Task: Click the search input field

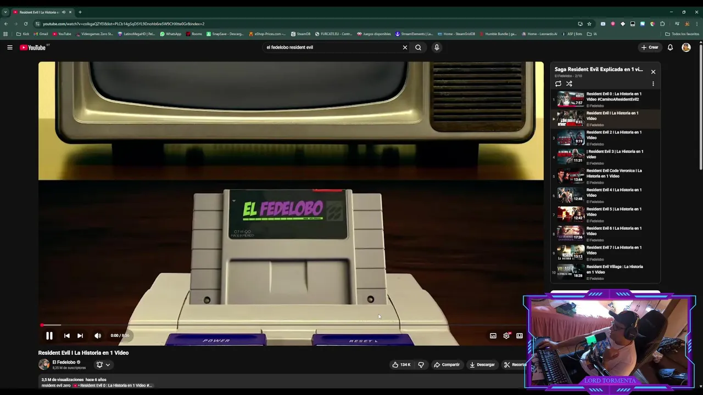Action: (x=332, y=47)
